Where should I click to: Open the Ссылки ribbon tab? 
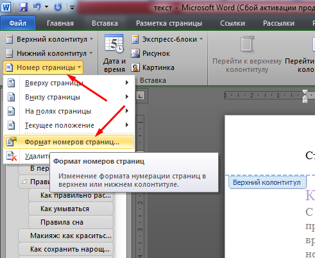[232, 23]
